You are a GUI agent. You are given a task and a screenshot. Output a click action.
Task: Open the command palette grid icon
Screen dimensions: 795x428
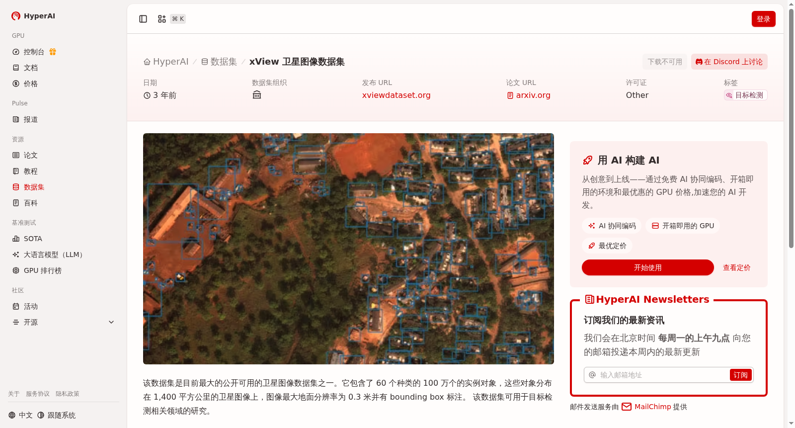click(x=162, y=19)
